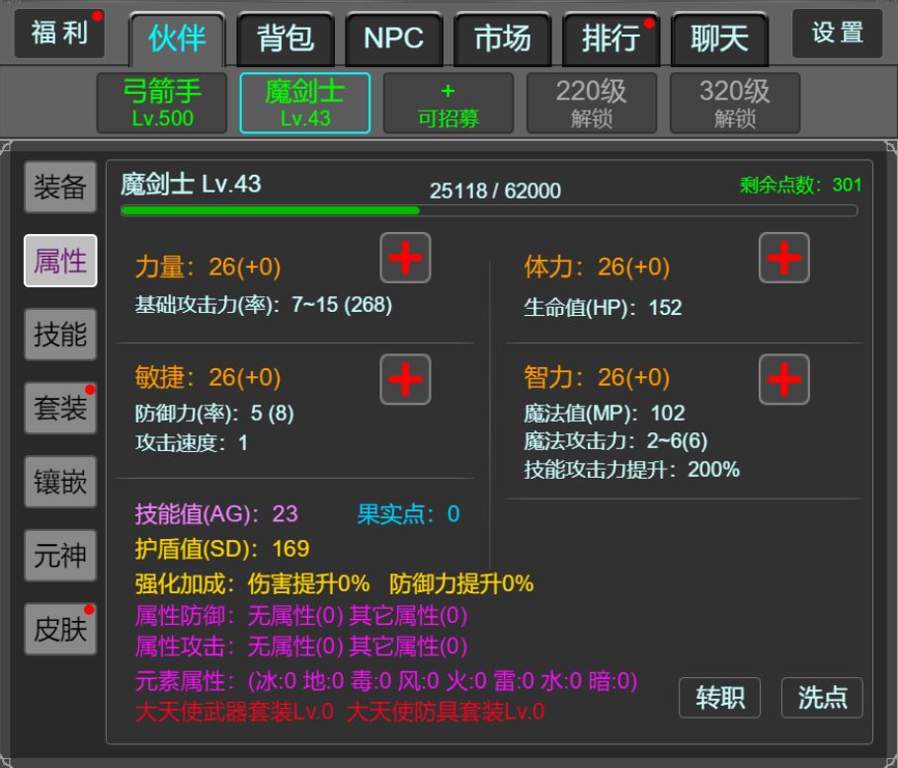Select the 属性 attributes side tab
Image resolution: width=898 pixels, height=768 pixels.
pyautogui.click(x=60, y=261)
